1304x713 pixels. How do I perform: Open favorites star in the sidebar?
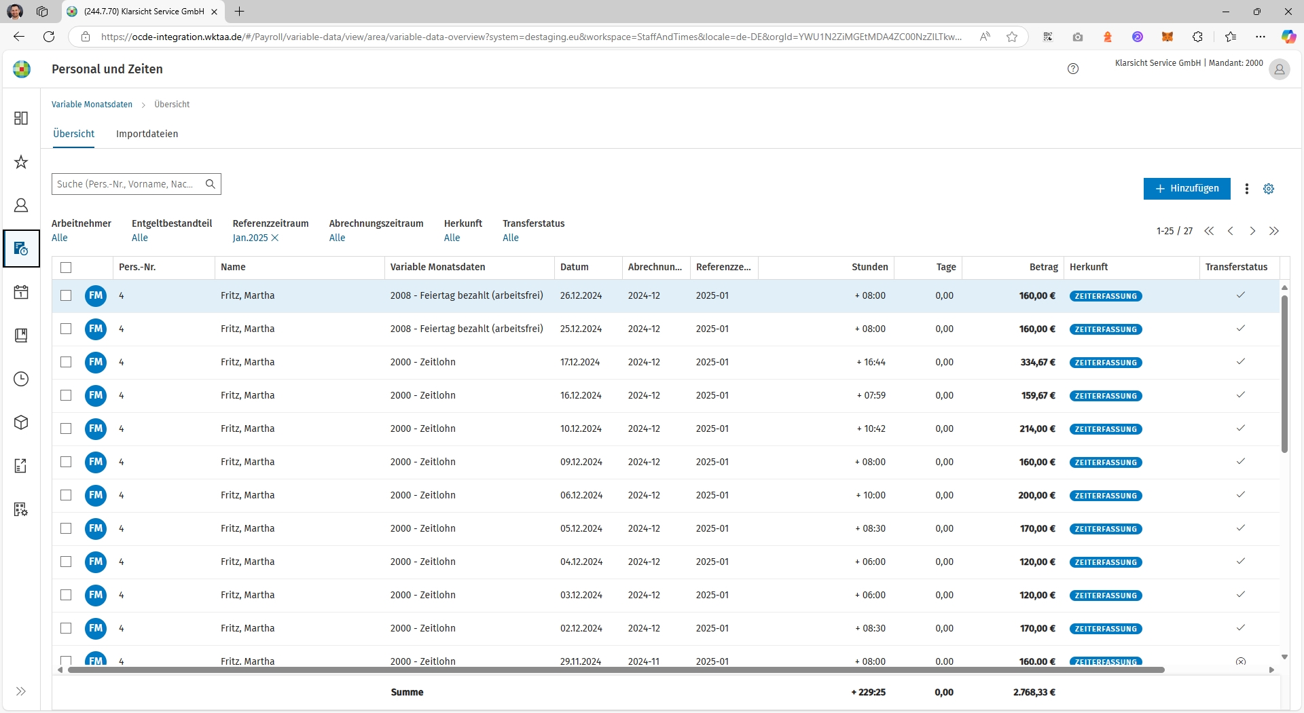pyautogui.click(x=21, y=162)
